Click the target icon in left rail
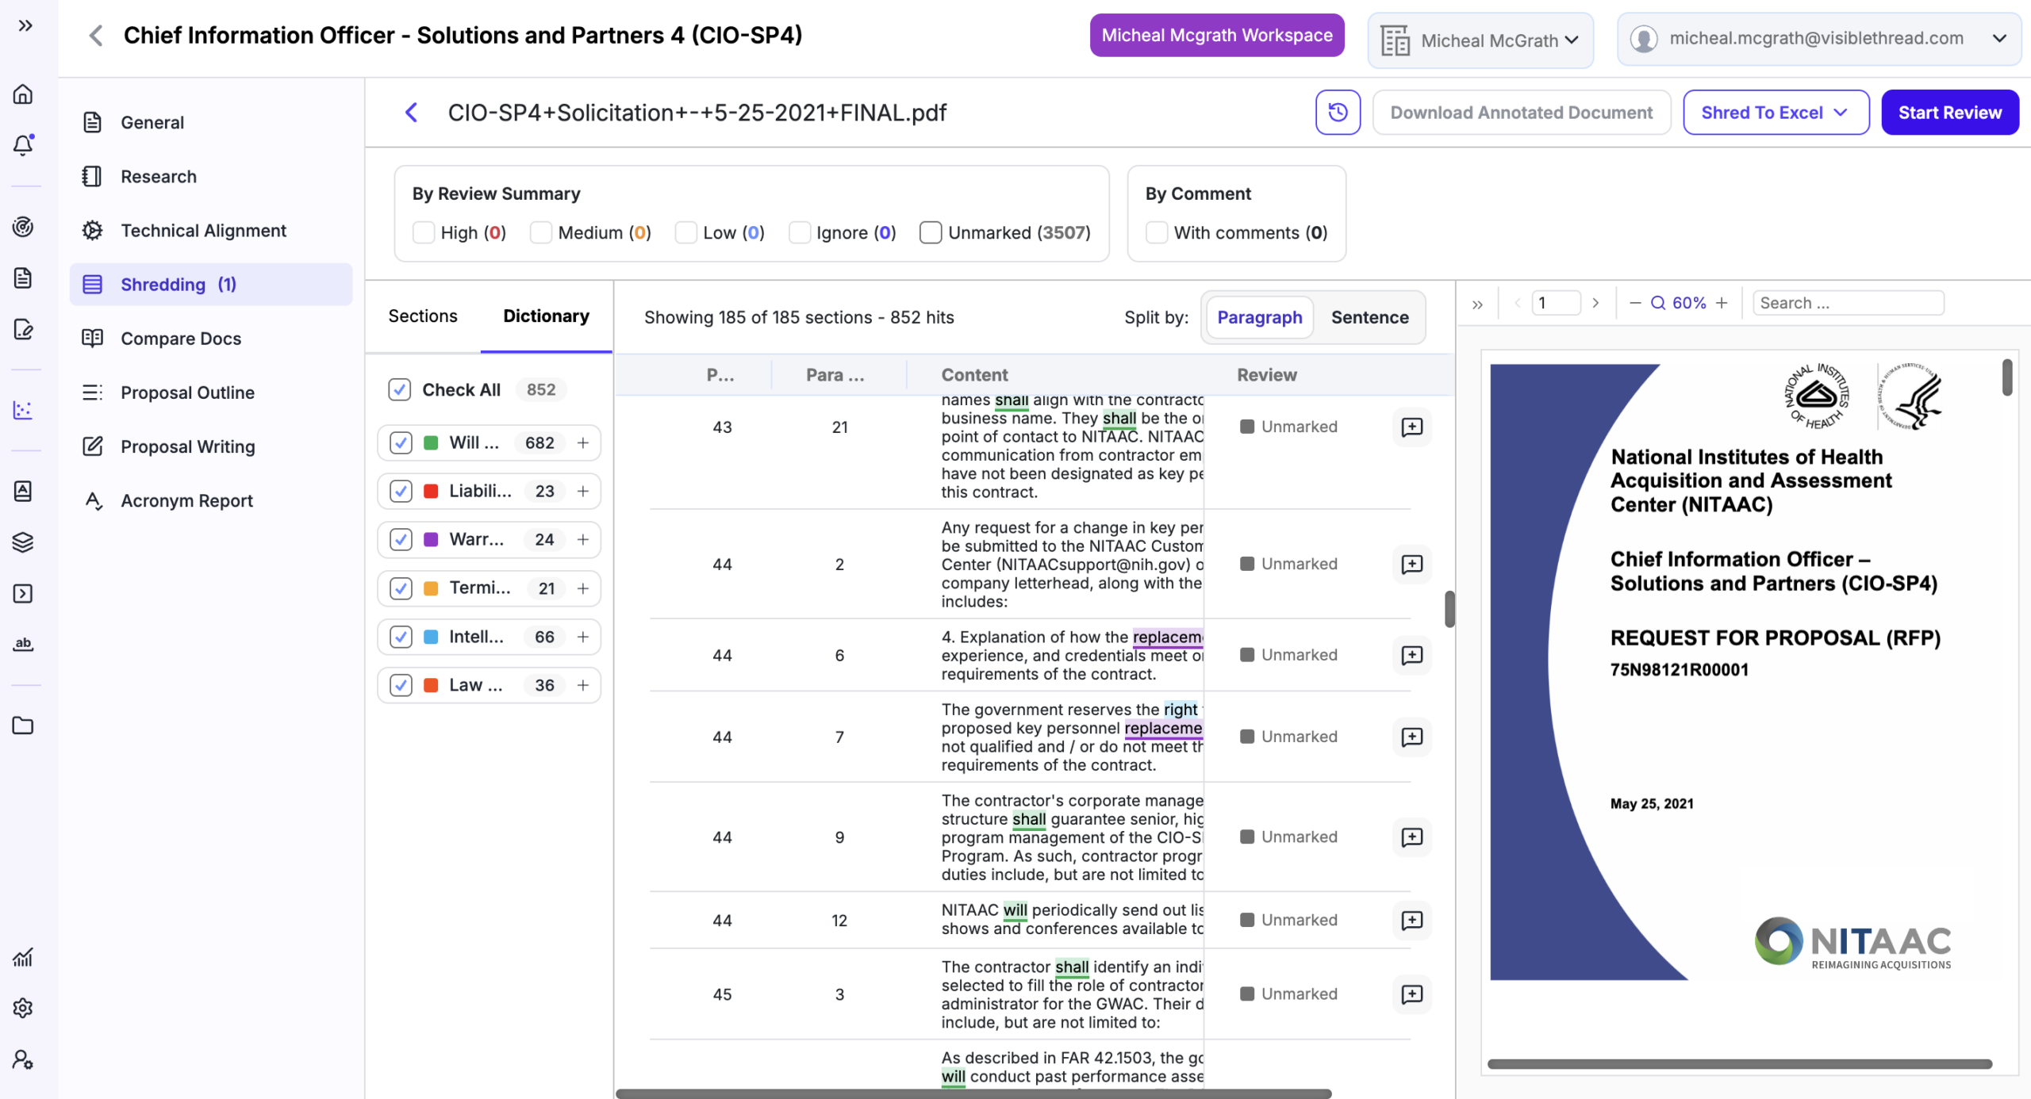 click(x=23, y=227)
